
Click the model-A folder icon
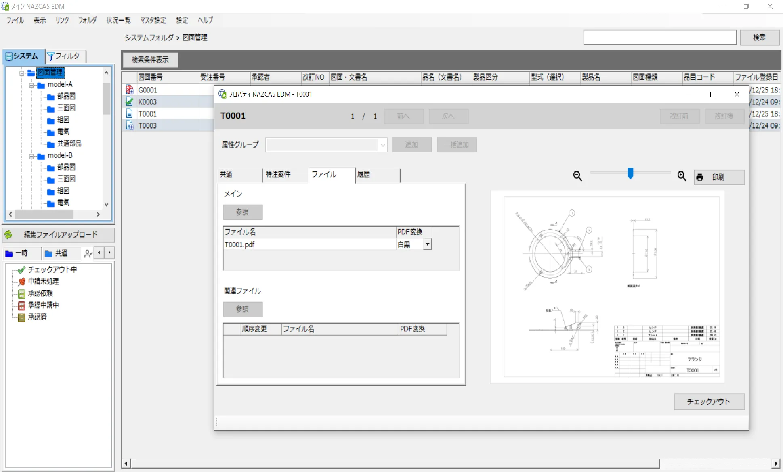41,85
